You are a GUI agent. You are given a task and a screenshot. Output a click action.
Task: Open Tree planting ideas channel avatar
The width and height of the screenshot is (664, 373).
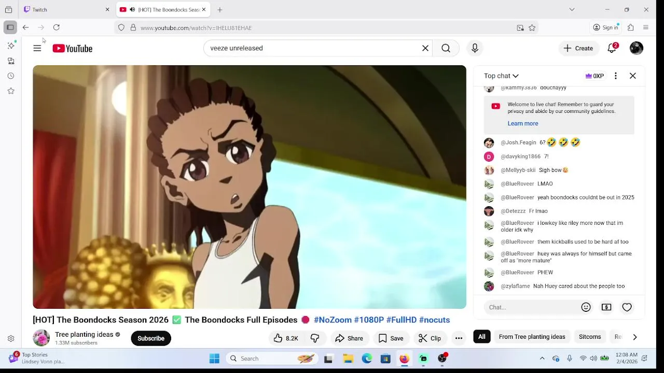click(x=41, y=338)
